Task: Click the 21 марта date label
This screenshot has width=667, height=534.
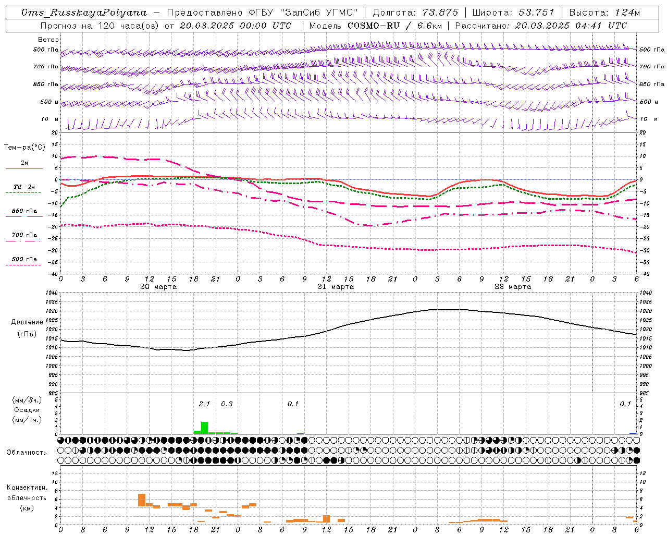Action: pyautogui.click(x=336, y=287)
